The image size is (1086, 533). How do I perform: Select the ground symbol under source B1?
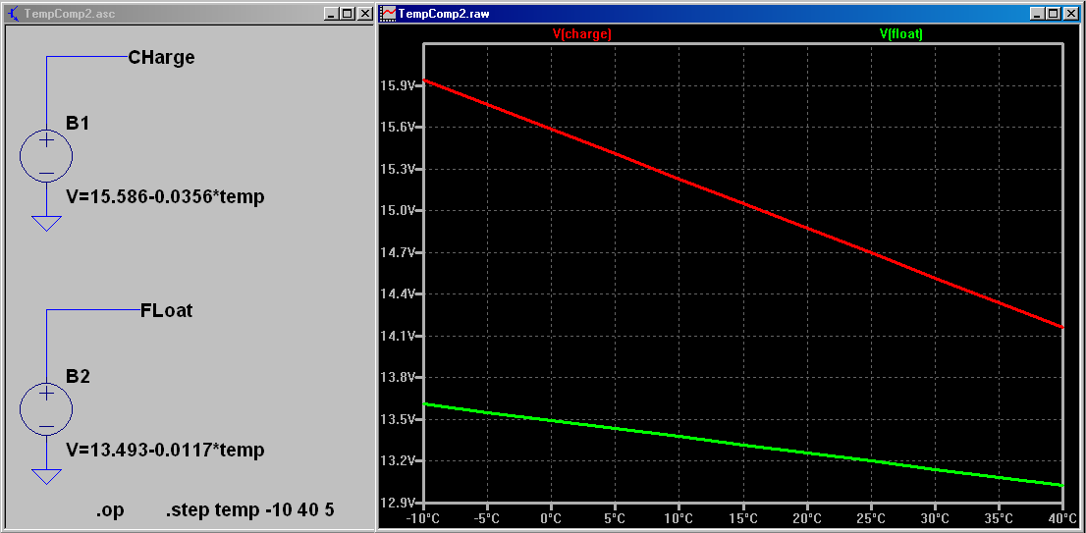pos(46,223)
